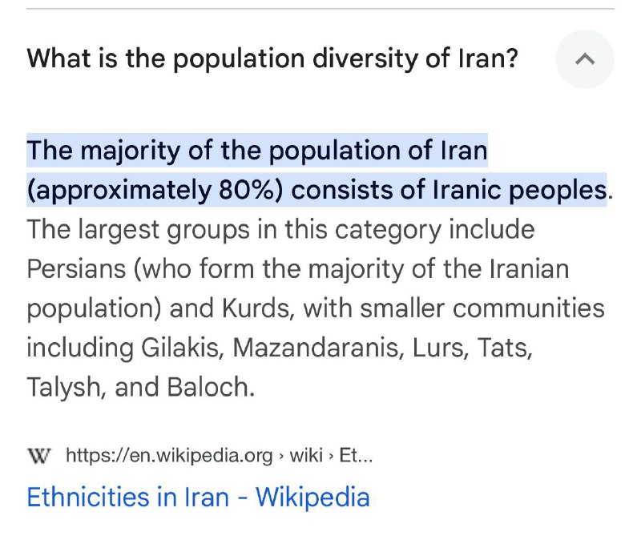Click the word 'Gilakis' in the paragraph
This screenshot has height=556, width=641.
click(x=181, y=348)
